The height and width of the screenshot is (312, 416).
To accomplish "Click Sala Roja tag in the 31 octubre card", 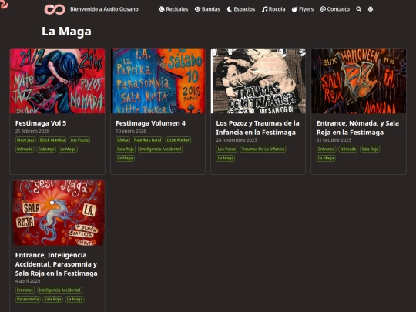I will click(370, 149).
